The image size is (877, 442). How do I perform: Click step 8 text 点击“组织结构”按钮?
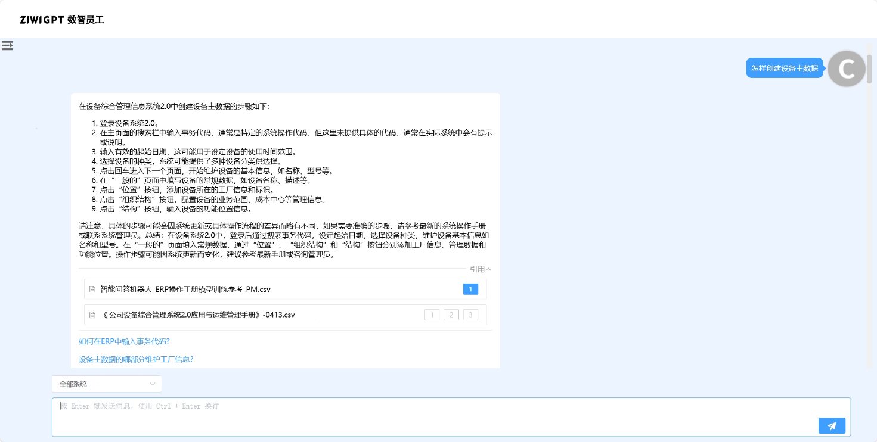[213, 200]
